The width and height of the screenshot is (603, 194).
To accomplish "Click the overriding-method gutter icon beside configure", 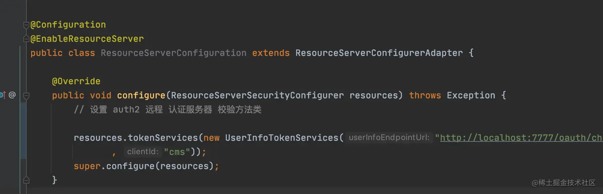I will 2,95.
